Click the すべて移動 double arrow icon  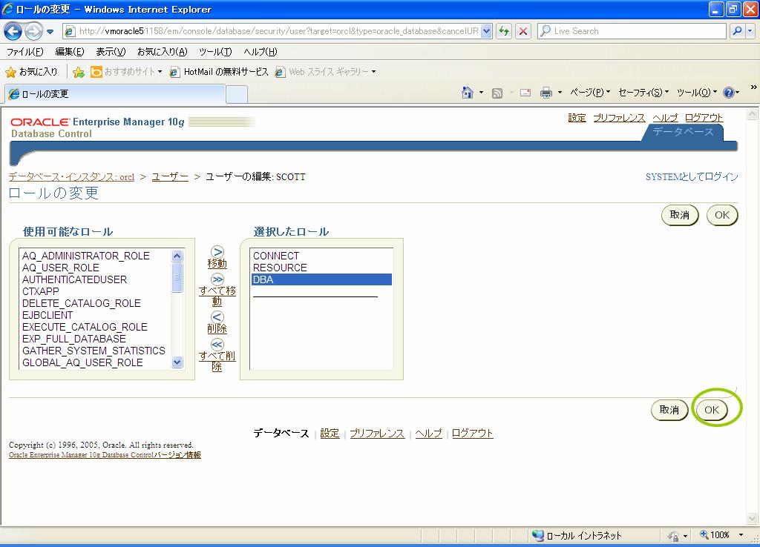tap(217, 279)
